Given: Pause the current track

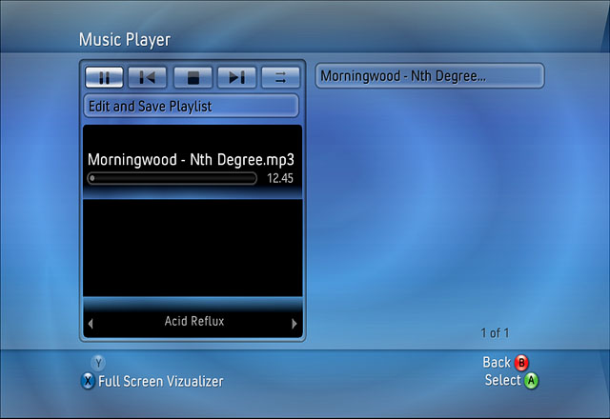Looking at the screenshot, I should pyautogui.click(x=104, y=77).
